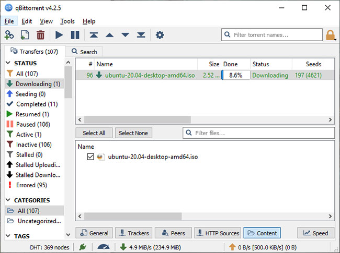The width and height of the screenshot is (340, 253).
Task: Toggle alternative speed limits speedometer icon
Action: tap(104, 247)
